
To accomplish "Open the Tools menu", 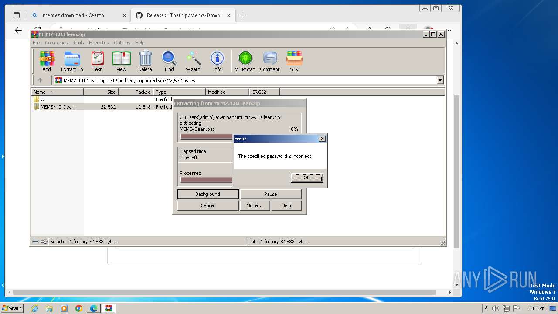I will pyautogui.click(x=78, y=43).
